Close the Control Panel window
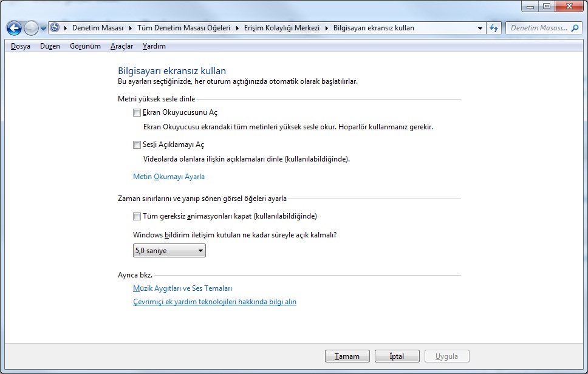588x374 pixels. click(569, 6)
